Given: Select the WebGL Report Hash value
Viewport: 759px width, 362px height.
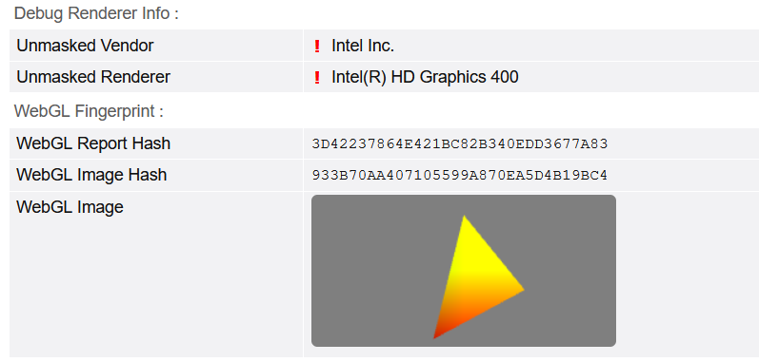Looking at the screenshot, I should tap(460, 143).
